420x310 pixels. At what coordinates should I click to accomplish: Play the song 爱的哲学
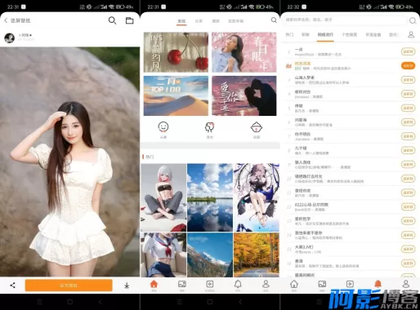click(302, 219)
